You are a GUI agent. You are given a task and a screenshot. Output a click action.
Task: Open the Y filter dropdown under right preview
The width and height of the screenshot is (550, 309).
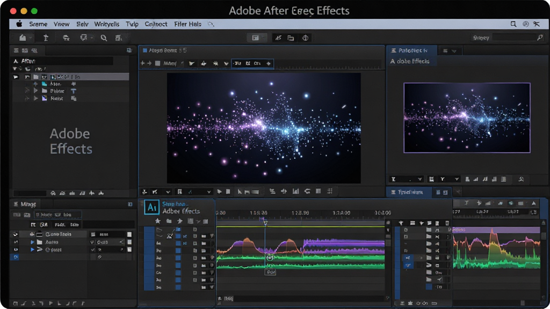449,179
